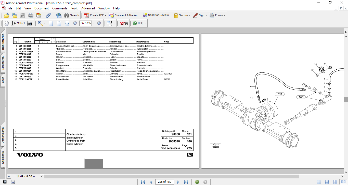Click the Fit Width icon
Viewport: 348px width, 185px height.
tap(67, 23)
